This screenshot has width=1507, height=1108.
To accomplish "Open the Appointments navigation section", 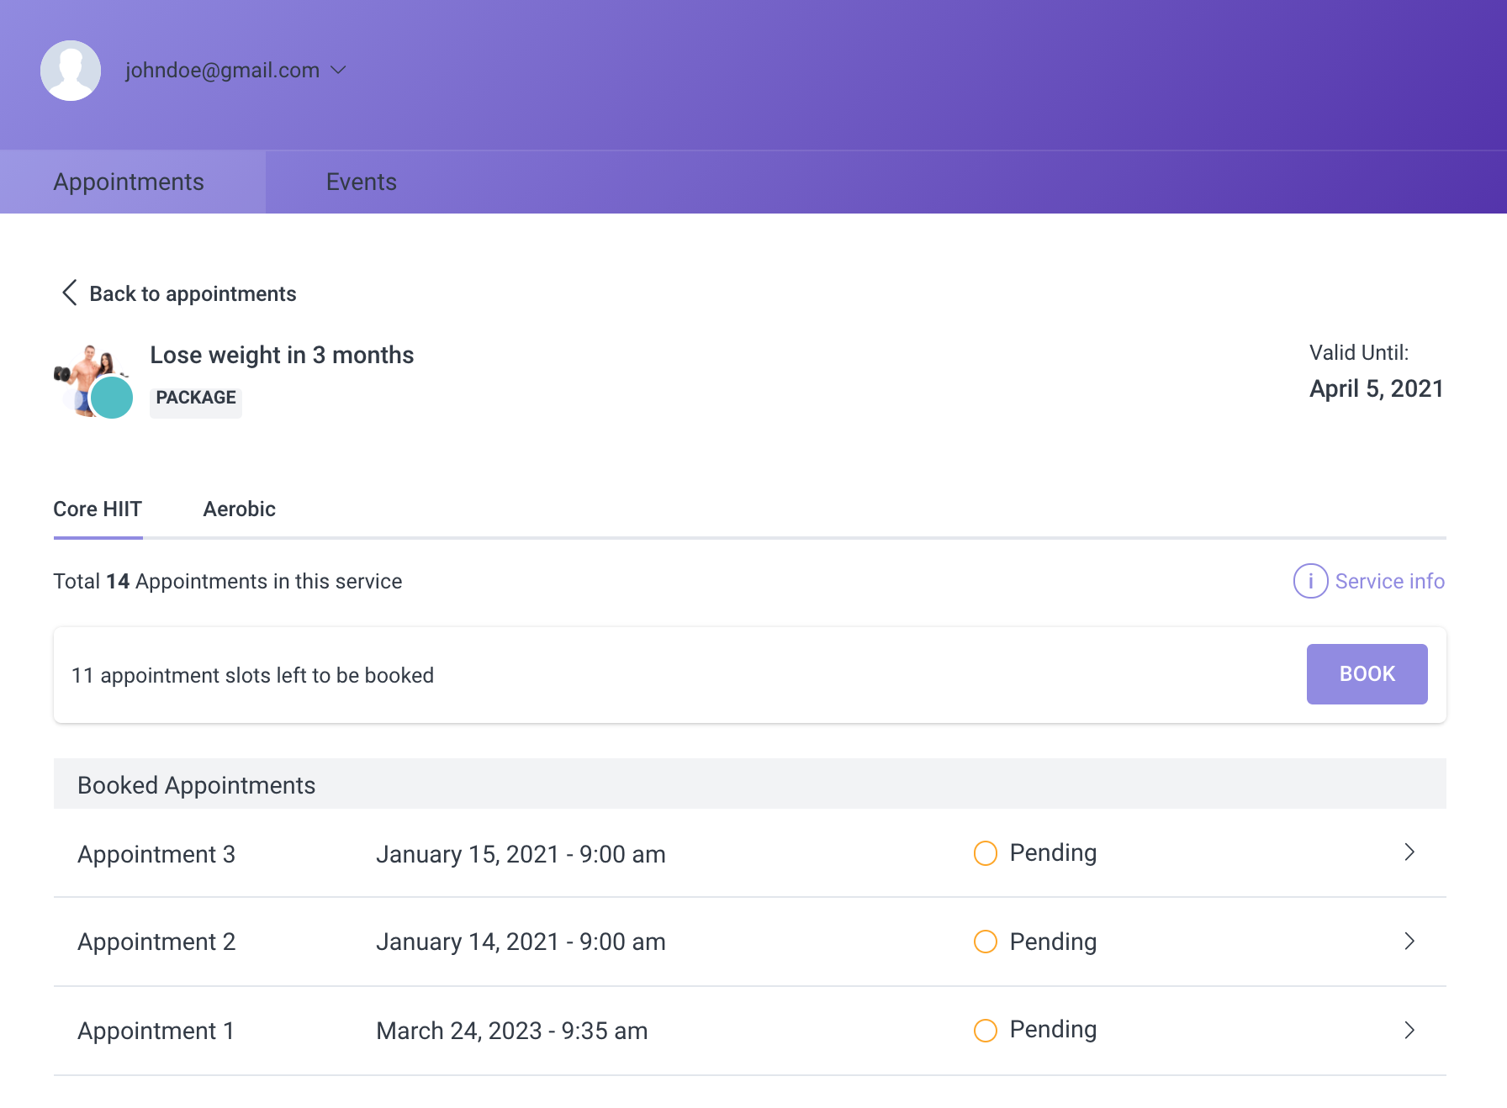I will [129, 181].
